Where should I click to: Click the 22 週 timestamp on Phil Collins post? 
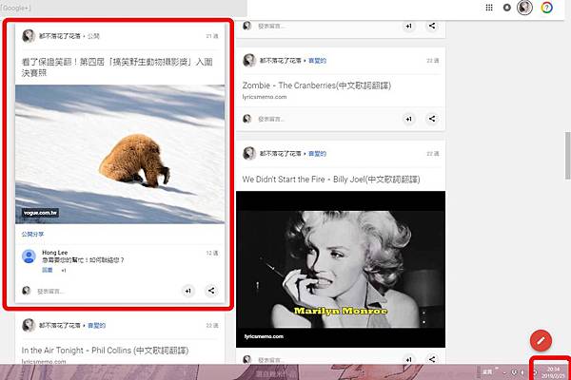point(212,325)
